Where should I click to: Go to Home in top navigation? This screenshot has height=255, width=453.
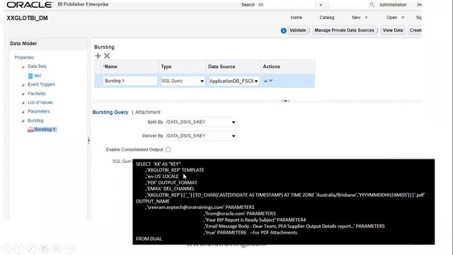click(296, 18)
